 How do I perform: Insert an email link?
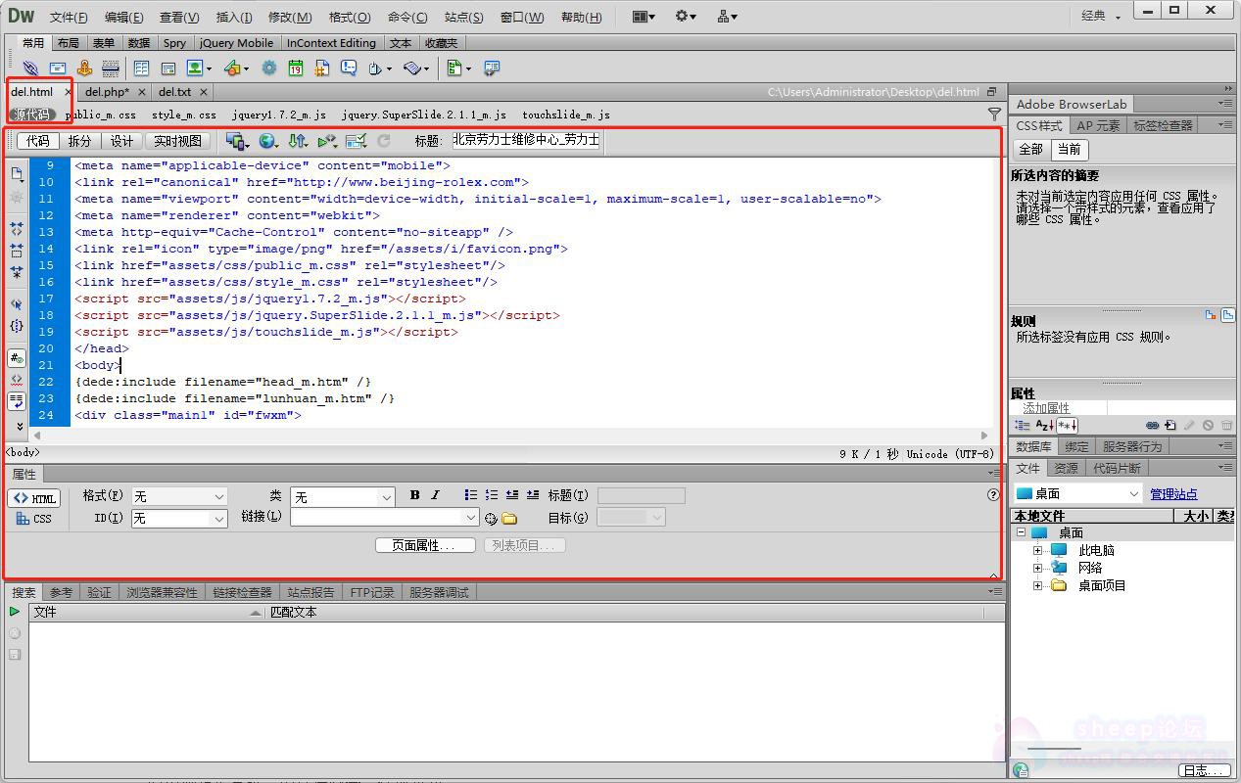(58, 69)
